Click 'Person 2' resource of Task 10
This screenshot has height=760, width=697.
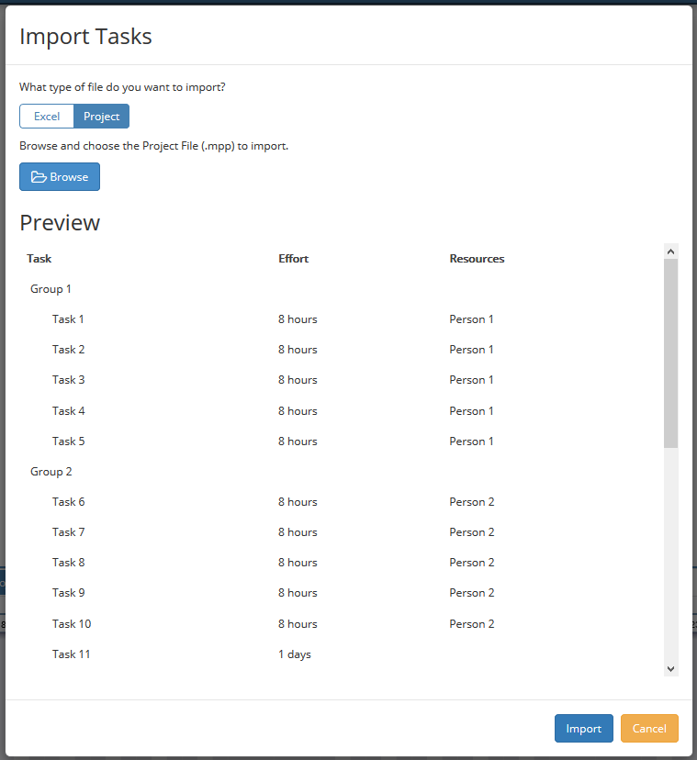click(471, 624)
